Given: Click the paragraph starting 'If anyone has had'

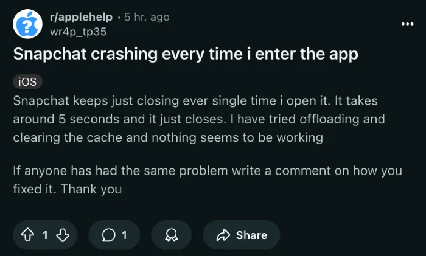Looking at the screenshot, I should (208, 180).
